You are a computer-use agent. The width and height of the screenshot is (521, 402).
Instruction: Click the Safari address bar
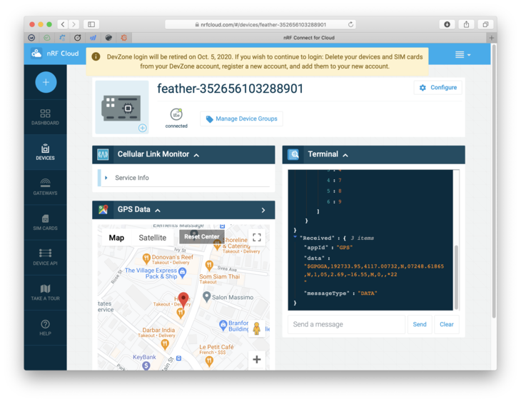(x=260, y=24)
